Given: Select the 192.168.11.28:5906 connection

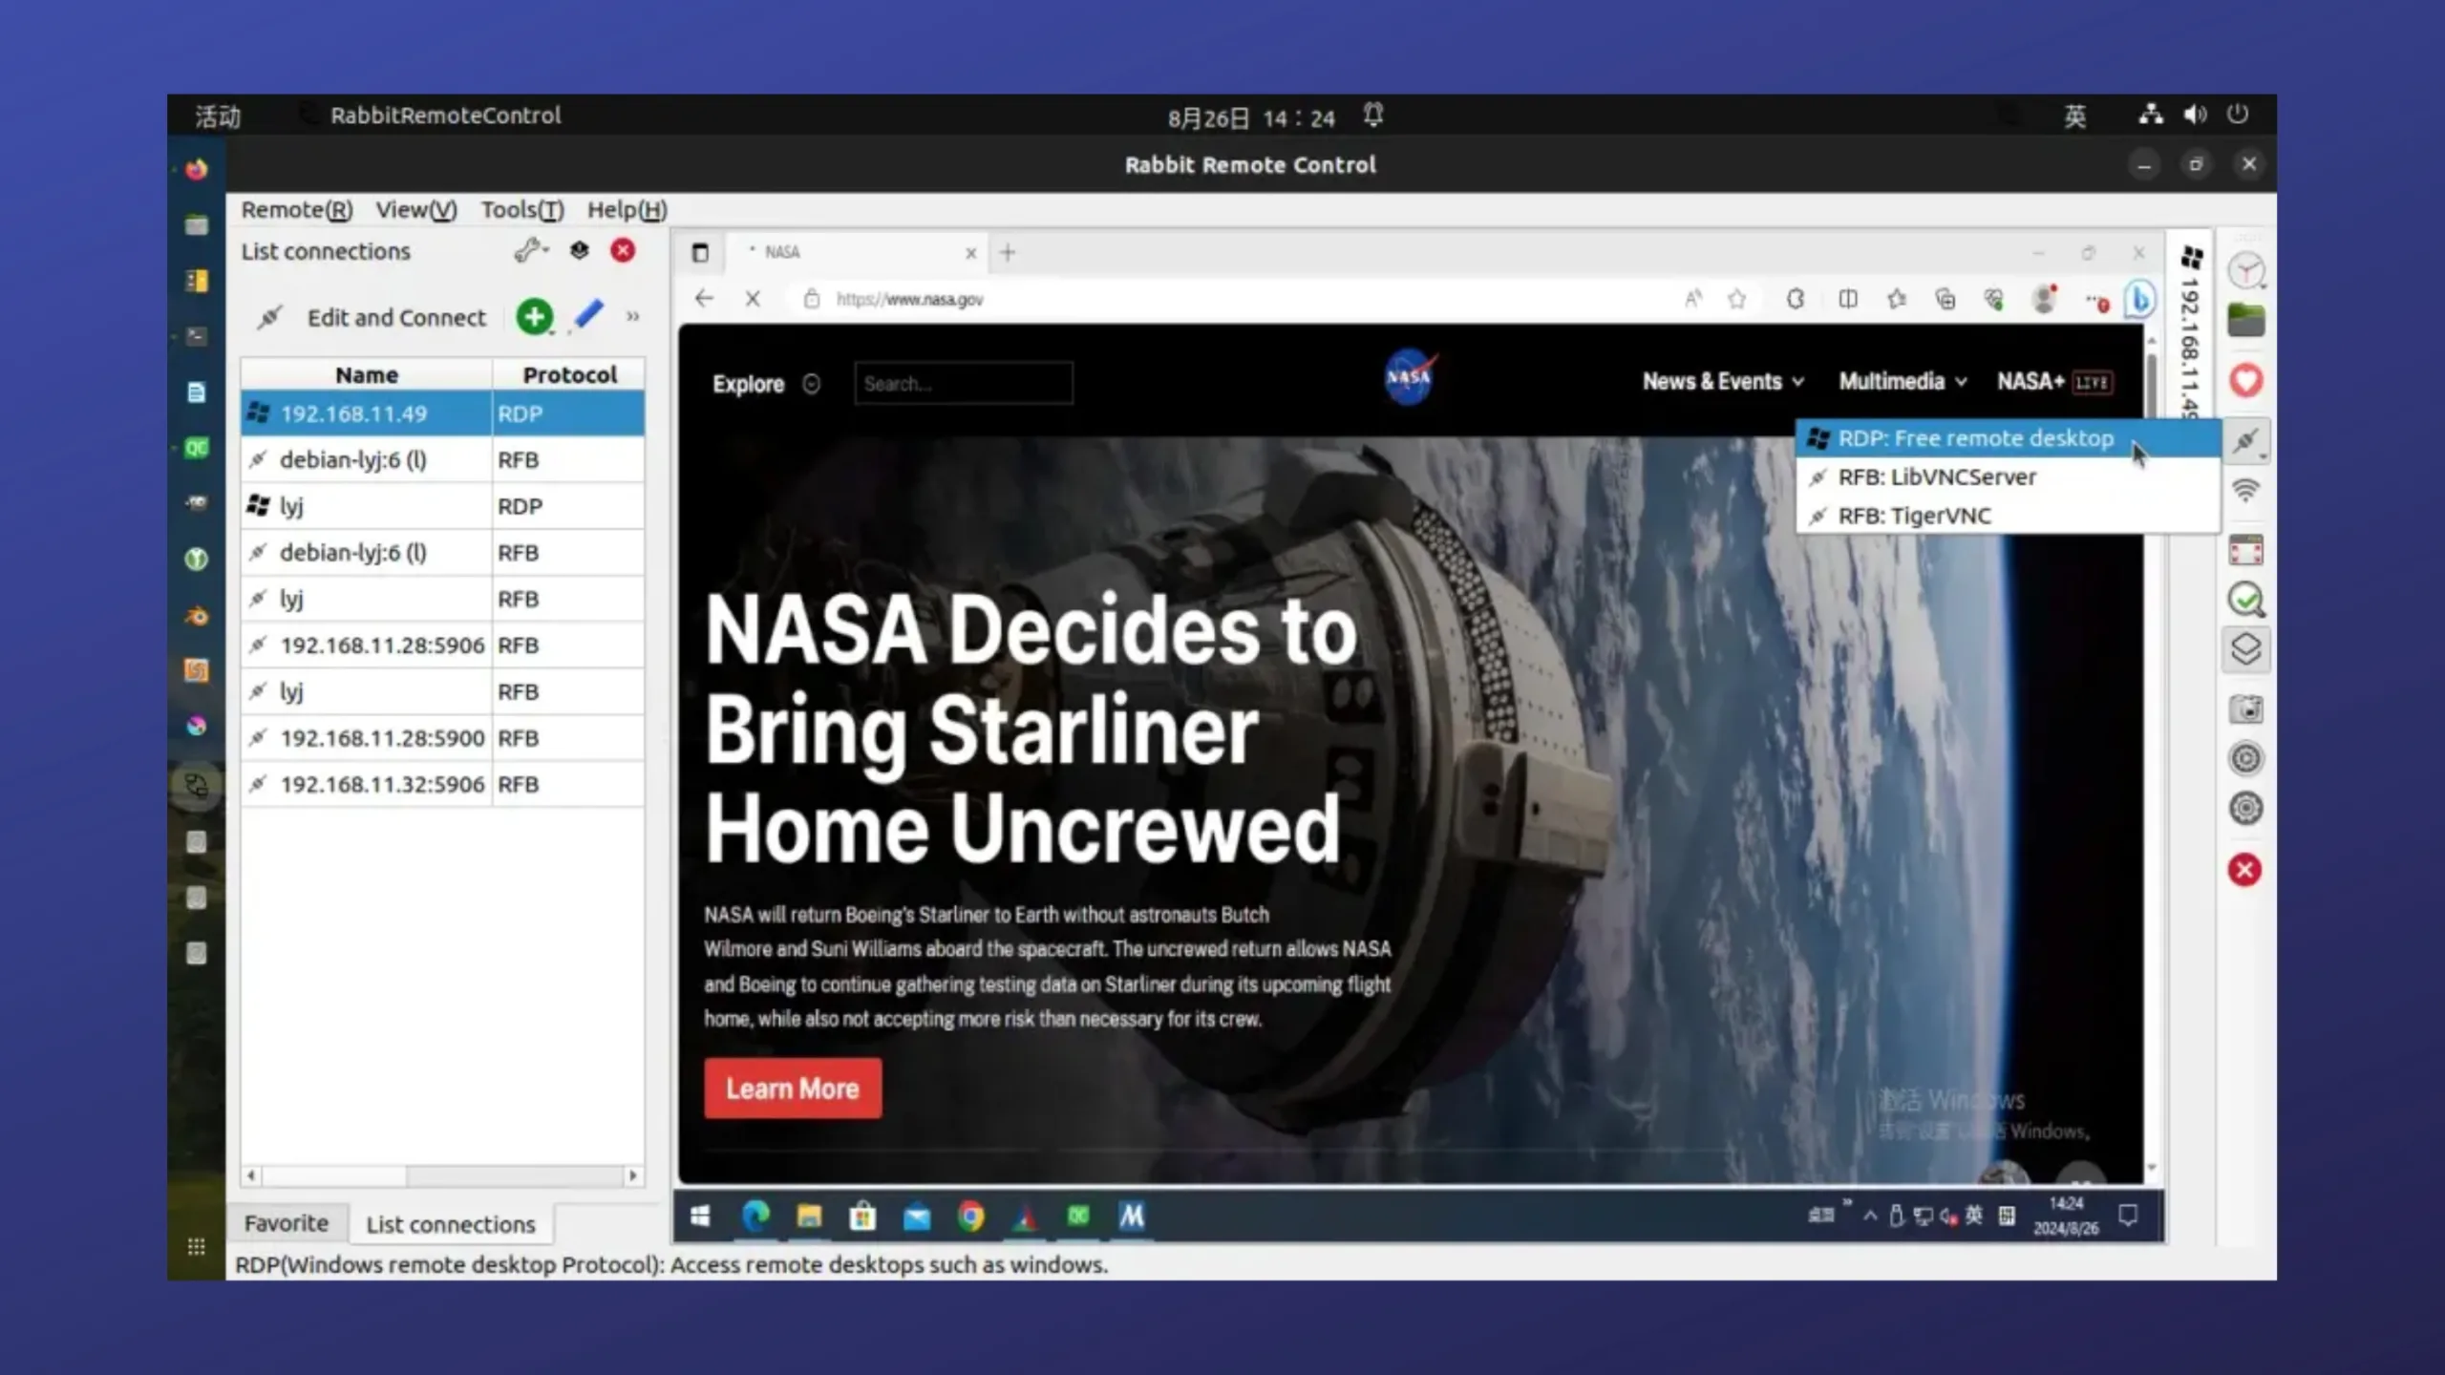Looking at the screenshot, I should 443,645.
